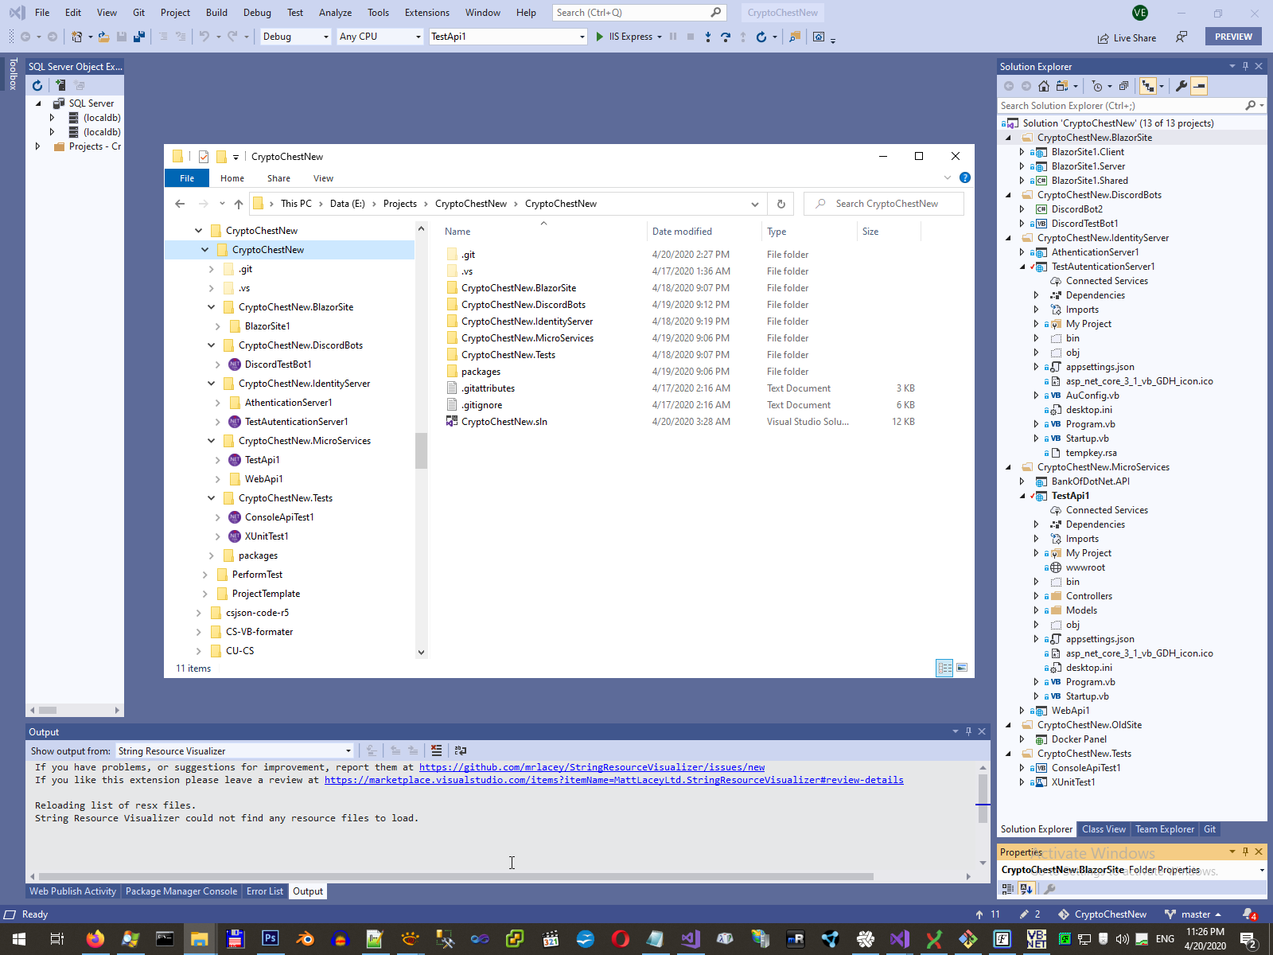The image size is (1273, 955).
Task: Click the Find in Files toolbar icon
Action: [794, 37]
